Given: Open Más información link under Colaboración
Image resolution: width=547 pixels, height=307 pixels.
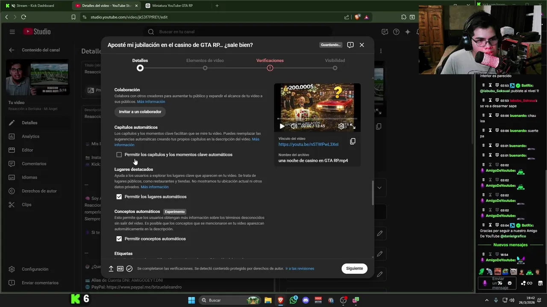Looking at the screenshot, I should (x=151, y=102).
